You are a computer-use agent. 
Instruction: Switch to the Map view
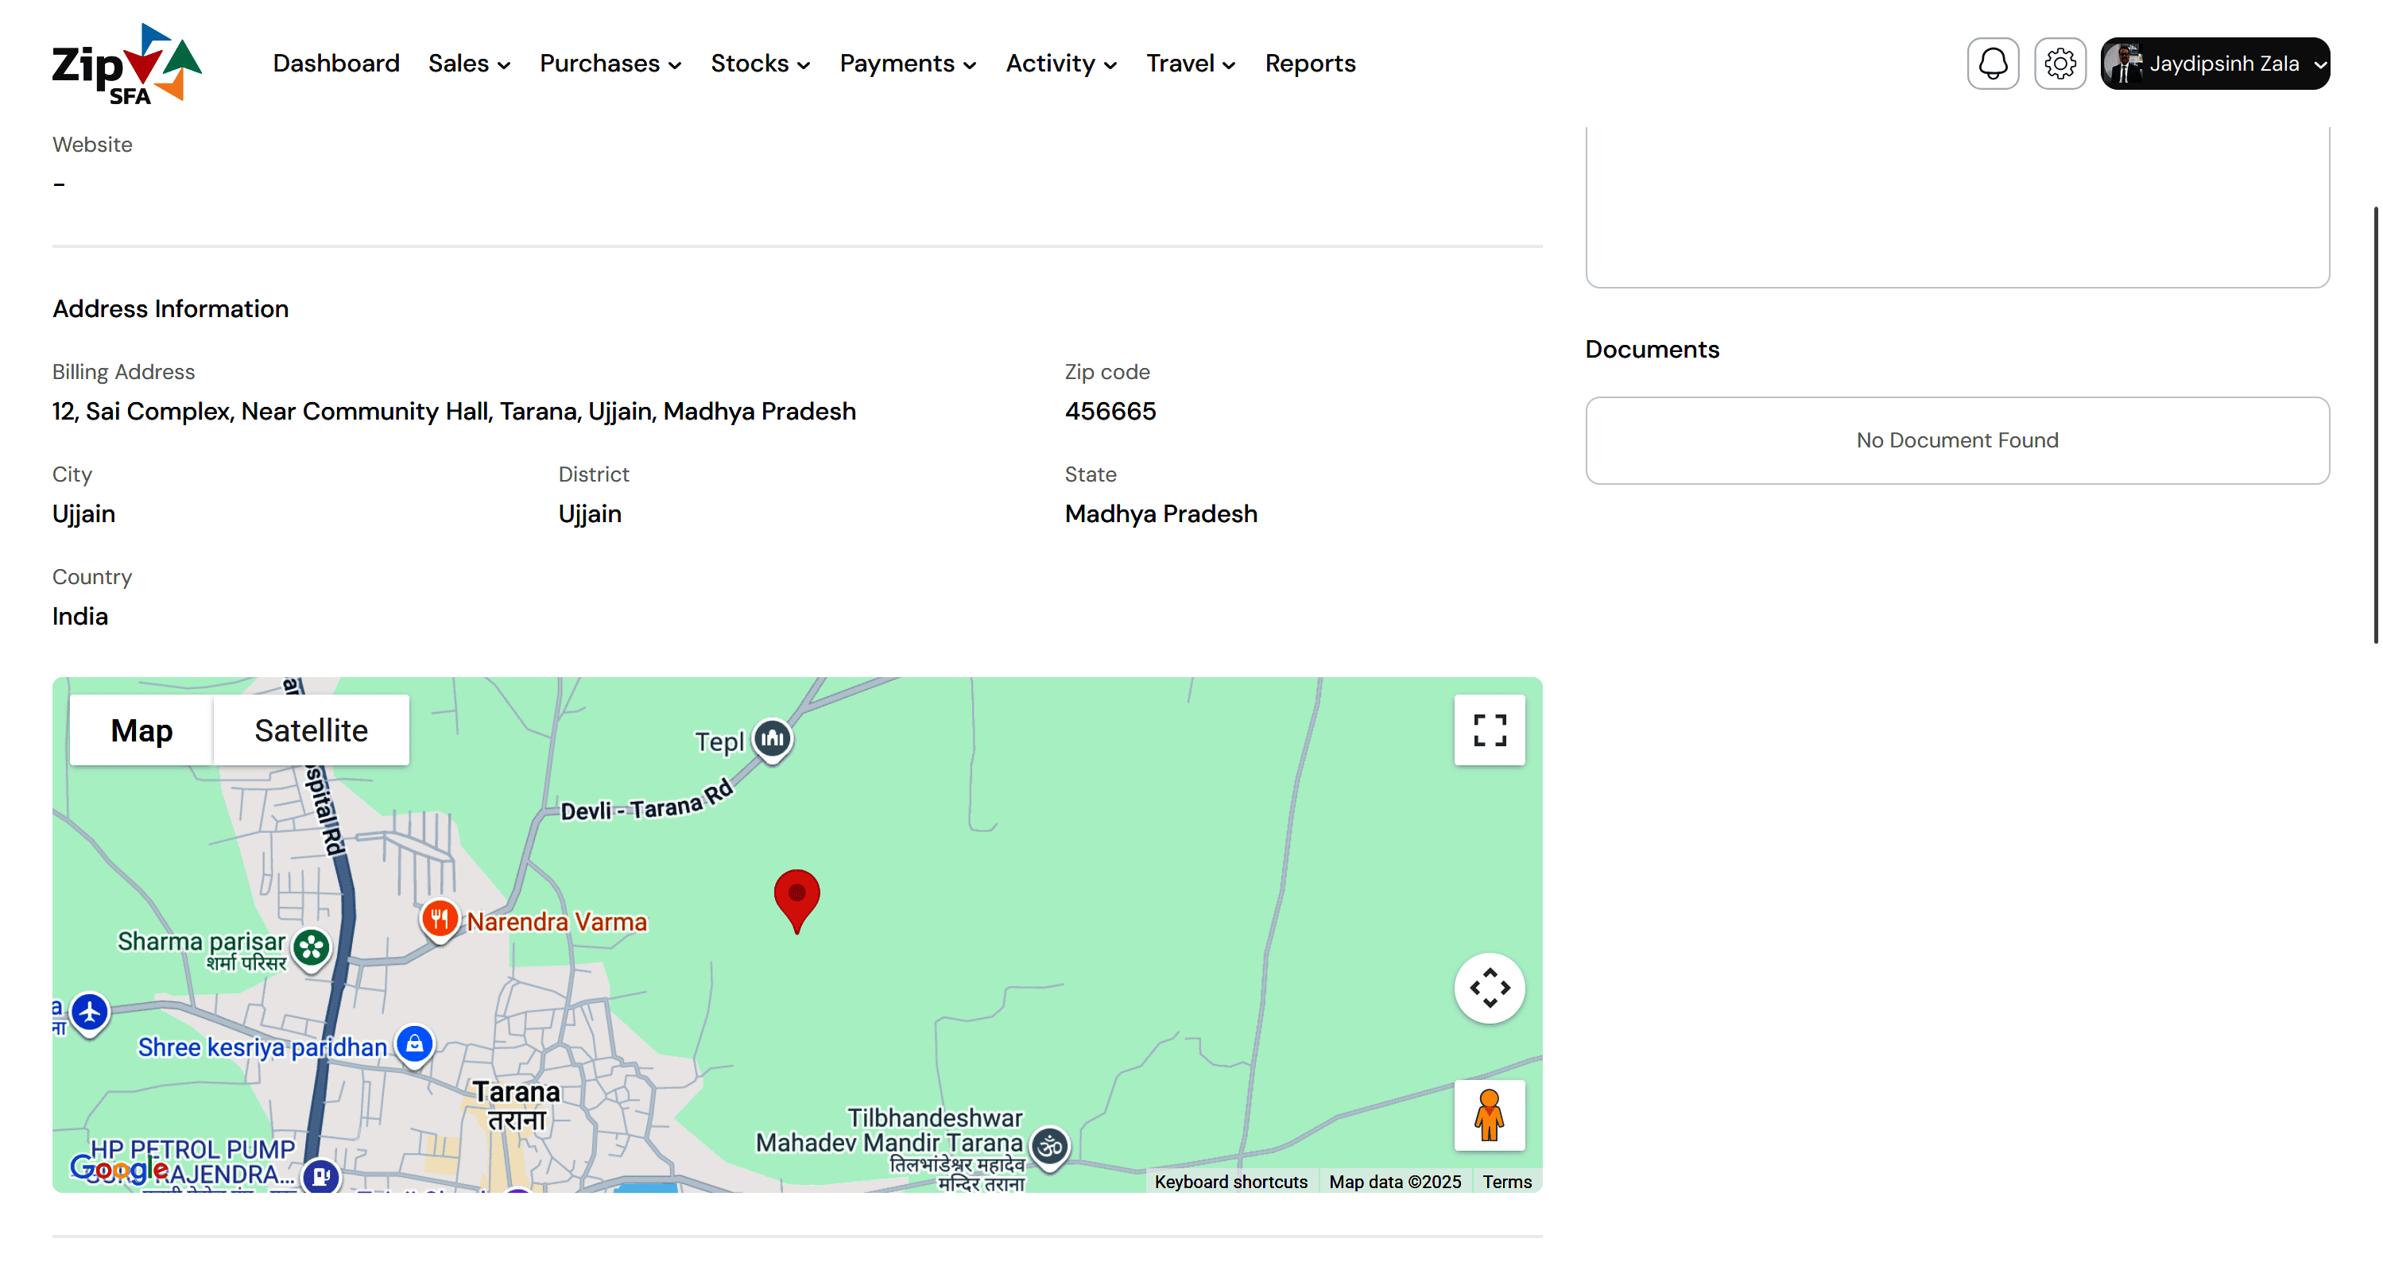[141, 730]
